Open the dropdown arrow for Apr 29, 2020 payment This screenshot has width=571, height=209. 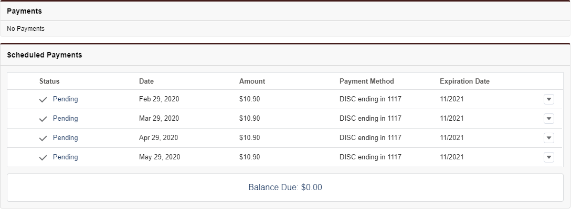(x=549, y=138)
